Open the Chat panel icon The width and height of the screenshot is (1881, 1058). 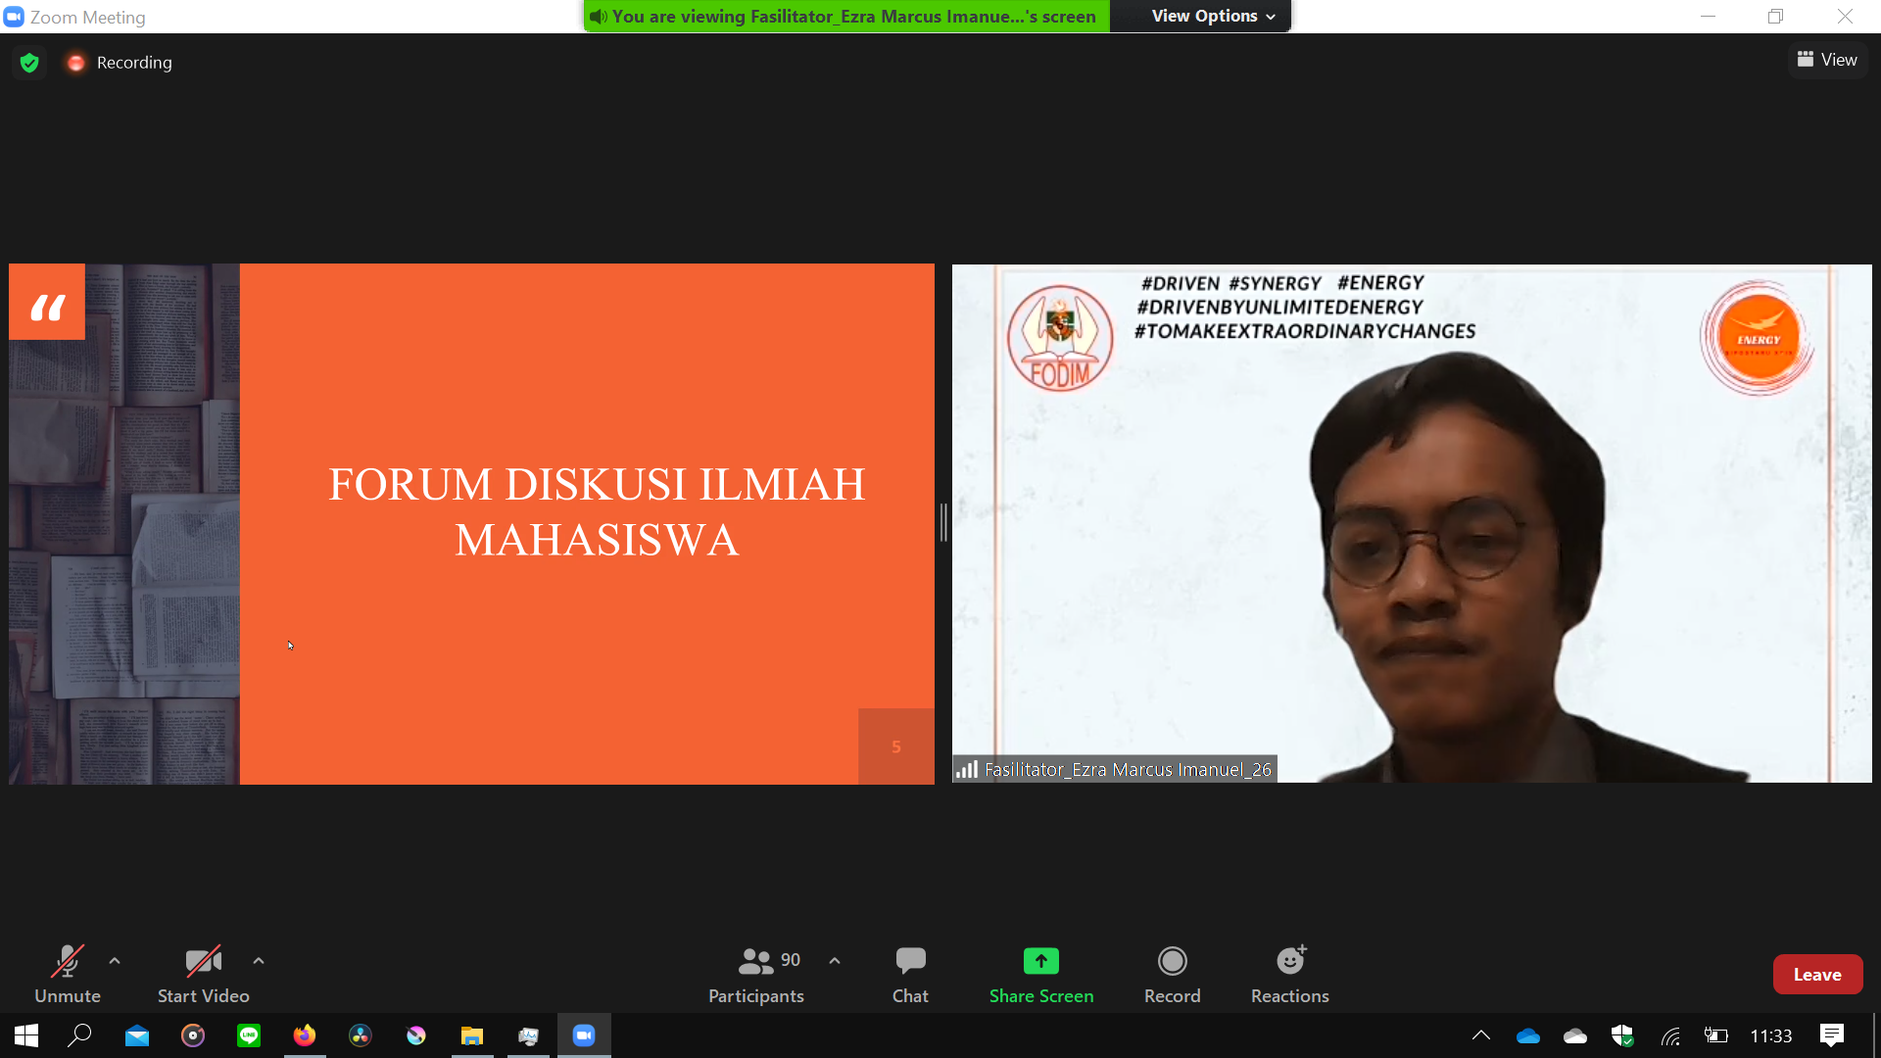pos(910,961)
